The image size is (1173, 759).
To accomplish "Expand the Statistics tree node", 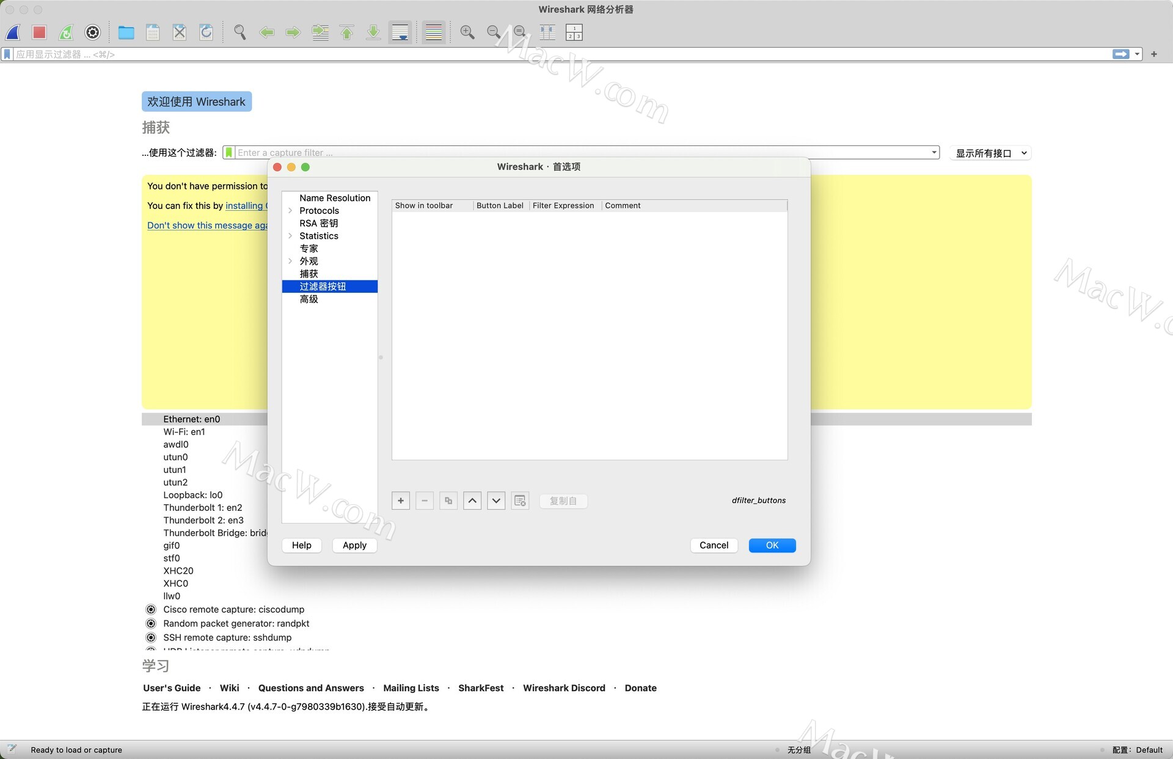I will (290, 236).
